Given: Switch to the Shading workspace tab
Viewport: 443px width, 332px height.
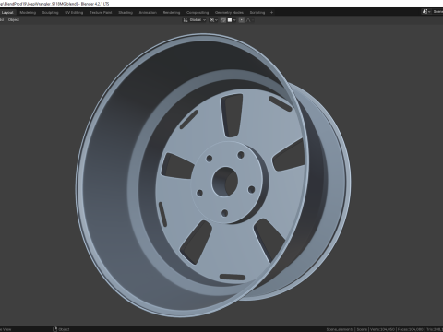Looking at the screenshot, I should pyautogui.click(x=126, y=13).
